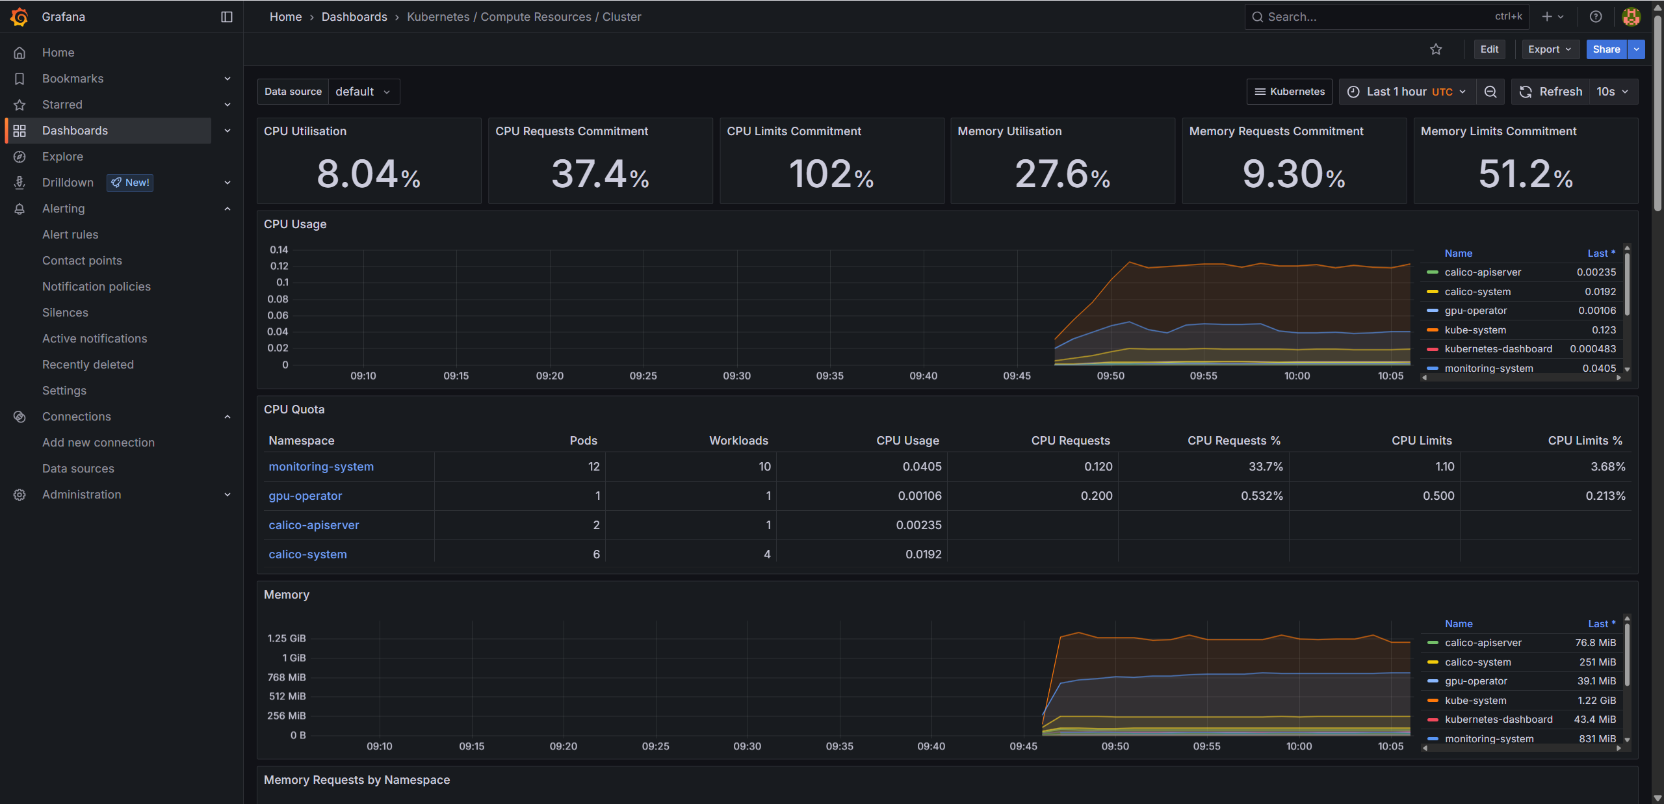Image resolution: width=1664 pixels, height=804 pixels.
Task: Open Contact points in sidebar
Action: point(82,261)
